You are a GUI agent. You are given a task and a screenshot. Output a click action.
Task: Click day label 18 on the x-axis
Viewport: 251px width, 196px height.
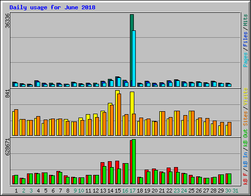click(x=140, y=191)
